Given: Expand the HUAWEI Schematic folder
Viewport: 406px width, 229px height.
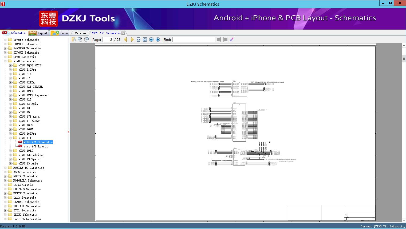Looking at the screenshot, I should click(5, 44).
